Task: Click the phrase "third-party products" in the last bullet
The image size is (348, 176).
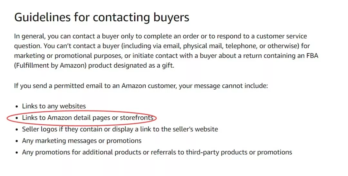Action: point(215,152)
